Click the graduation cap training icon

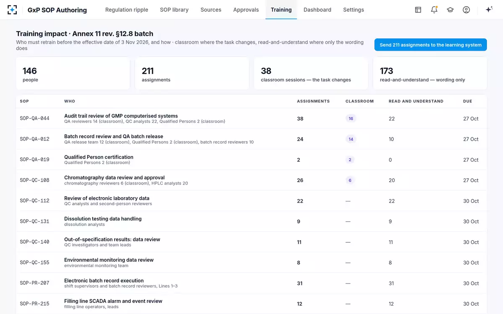coord(450,10)
